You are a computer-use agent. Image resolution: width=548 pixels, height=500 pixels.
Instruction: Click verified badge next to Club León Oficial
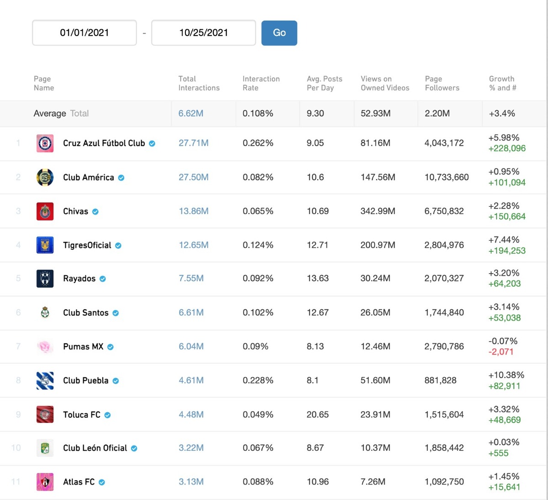click(x=134, y=448)
